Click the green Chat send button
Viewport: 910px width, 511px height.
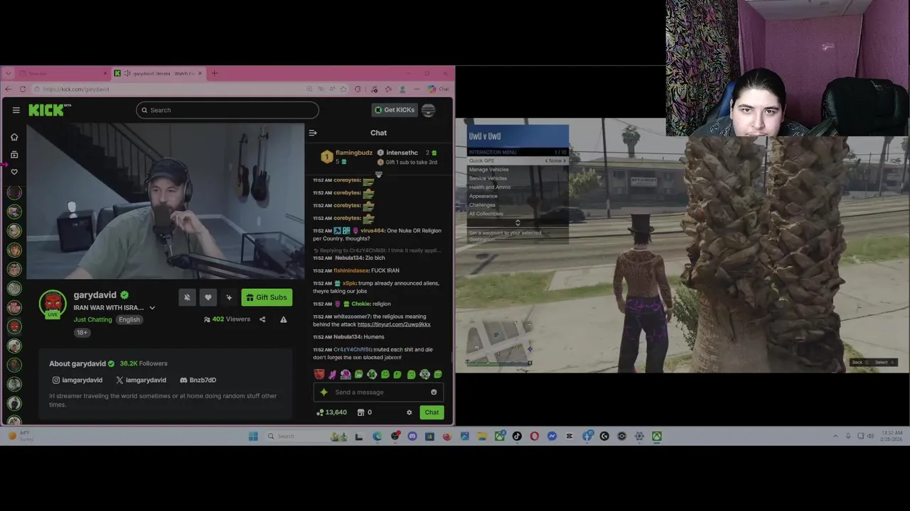pos(432,412)
